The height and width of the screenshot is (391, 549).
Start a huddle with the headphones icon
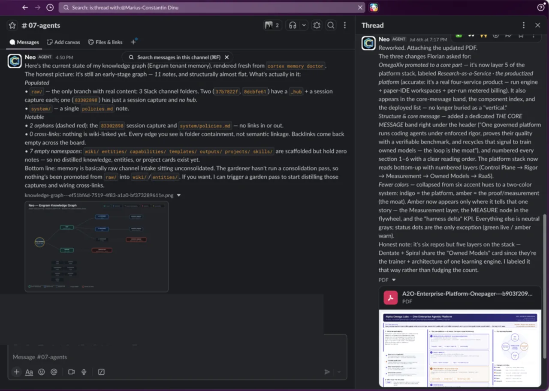click(293, 25)
